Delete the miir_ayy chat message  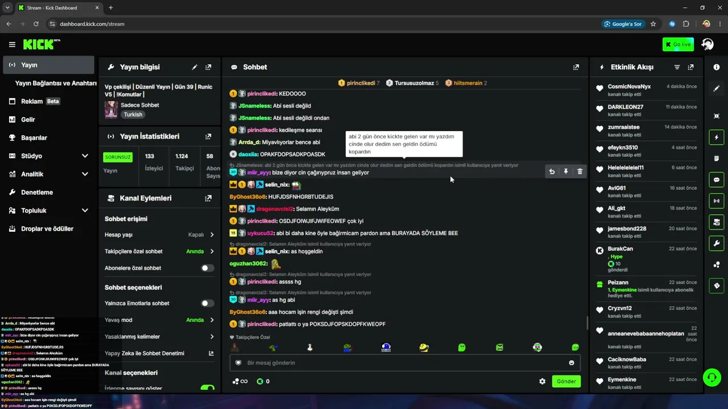pyautogui.click(x=580, y=172)
